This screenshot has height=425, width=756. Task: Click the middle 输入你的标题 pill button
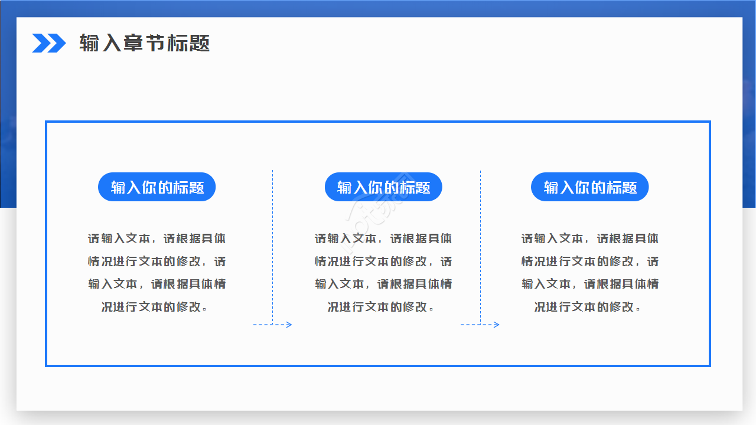tap(383, 187)
